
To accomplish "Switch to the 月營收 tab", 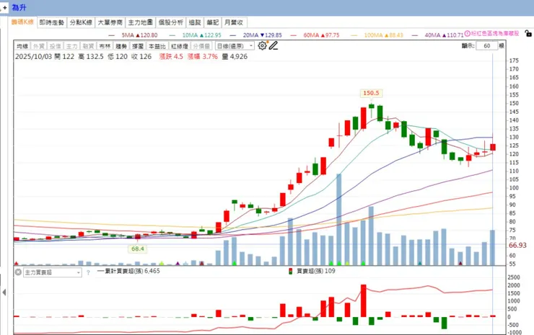I will pos(235,22).
